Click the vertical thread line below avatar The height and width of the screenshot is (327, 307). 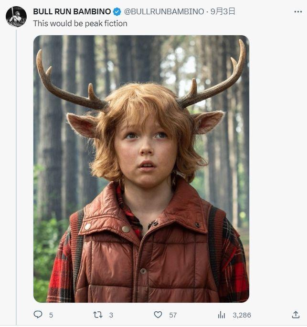16,172
